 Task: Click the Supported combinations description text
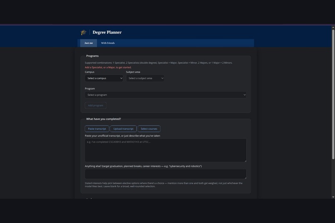point(158,63)
